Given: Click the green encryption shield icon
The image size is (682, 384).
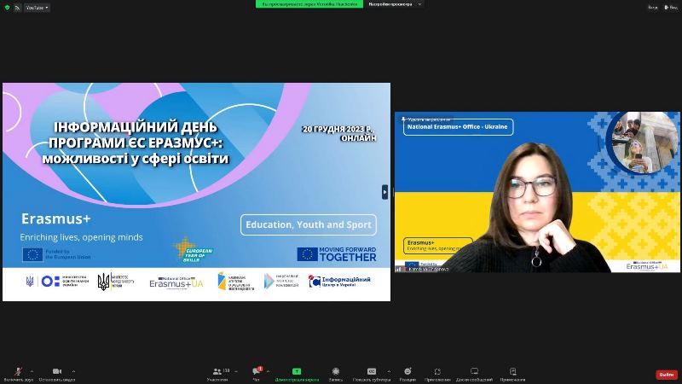Looking at the screenshot, I should 7,8.
